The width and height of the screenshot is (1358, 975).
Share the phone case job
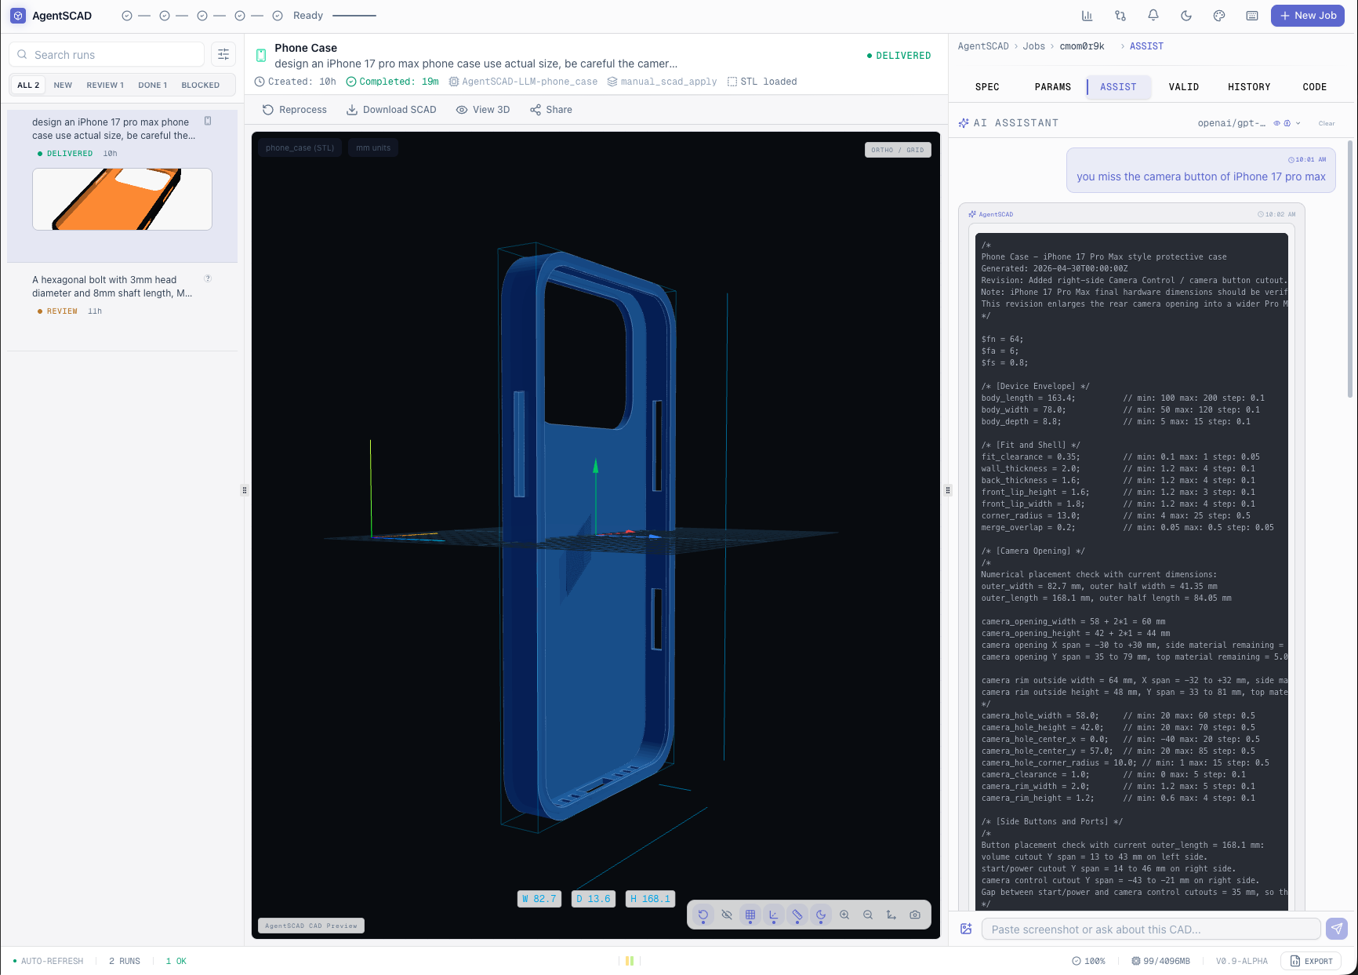tap(551, 110)
